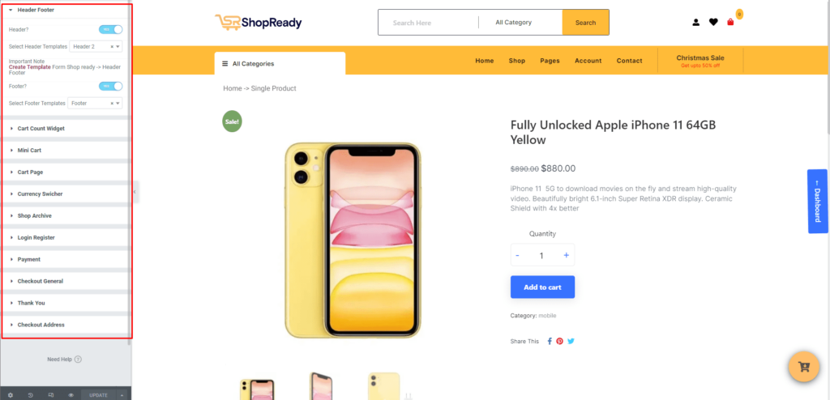This screenshot has width=830, height=400.
Task: Open Select Footer Templates dropdown
Action: (x=96, y=103)
